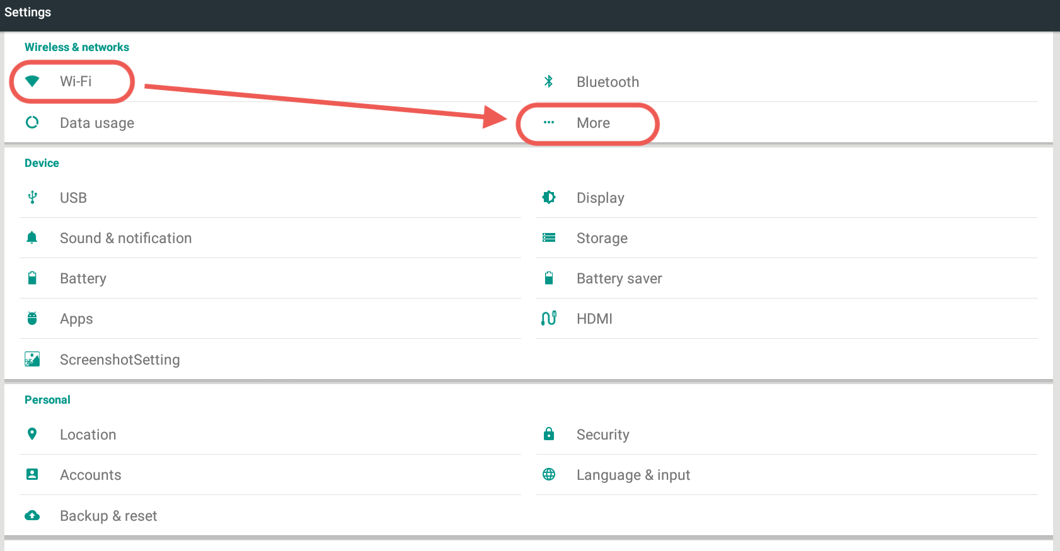Click the Settings title in top bar
Screen dimensions: 1060x551
(x=28, y=12)
